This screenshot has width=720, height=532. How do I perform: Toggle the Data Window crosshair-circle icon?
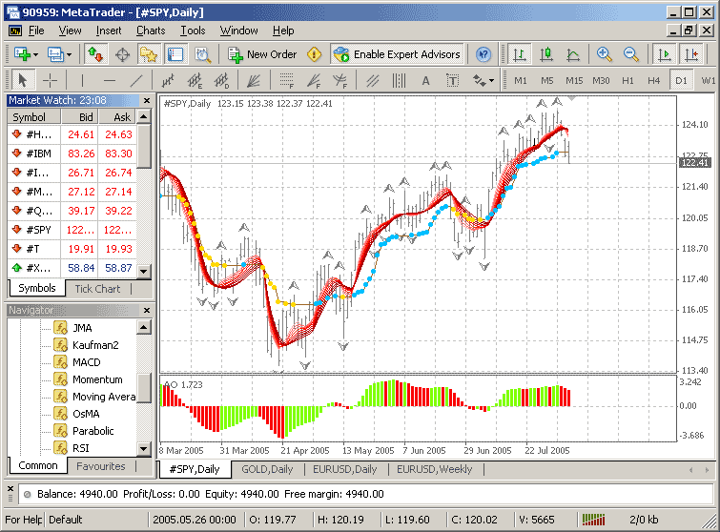(122, 55)
